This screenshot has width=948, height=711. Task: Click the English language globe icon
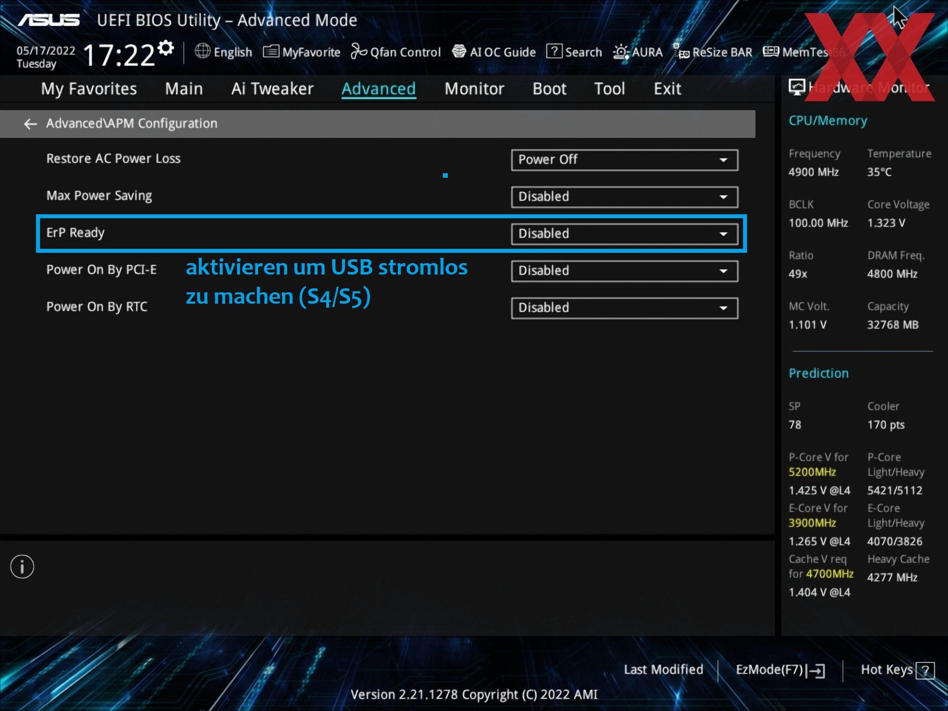[x=202, y=51]
